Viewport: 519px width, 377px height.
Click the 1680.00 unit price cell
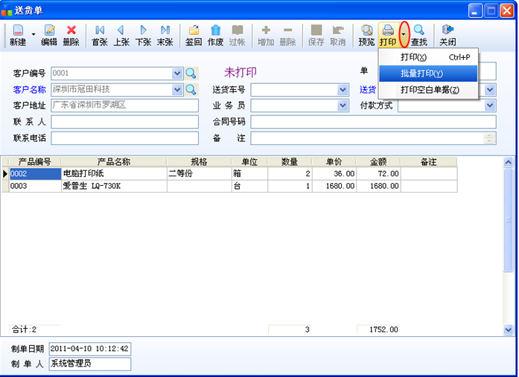[x=334, y=186]
